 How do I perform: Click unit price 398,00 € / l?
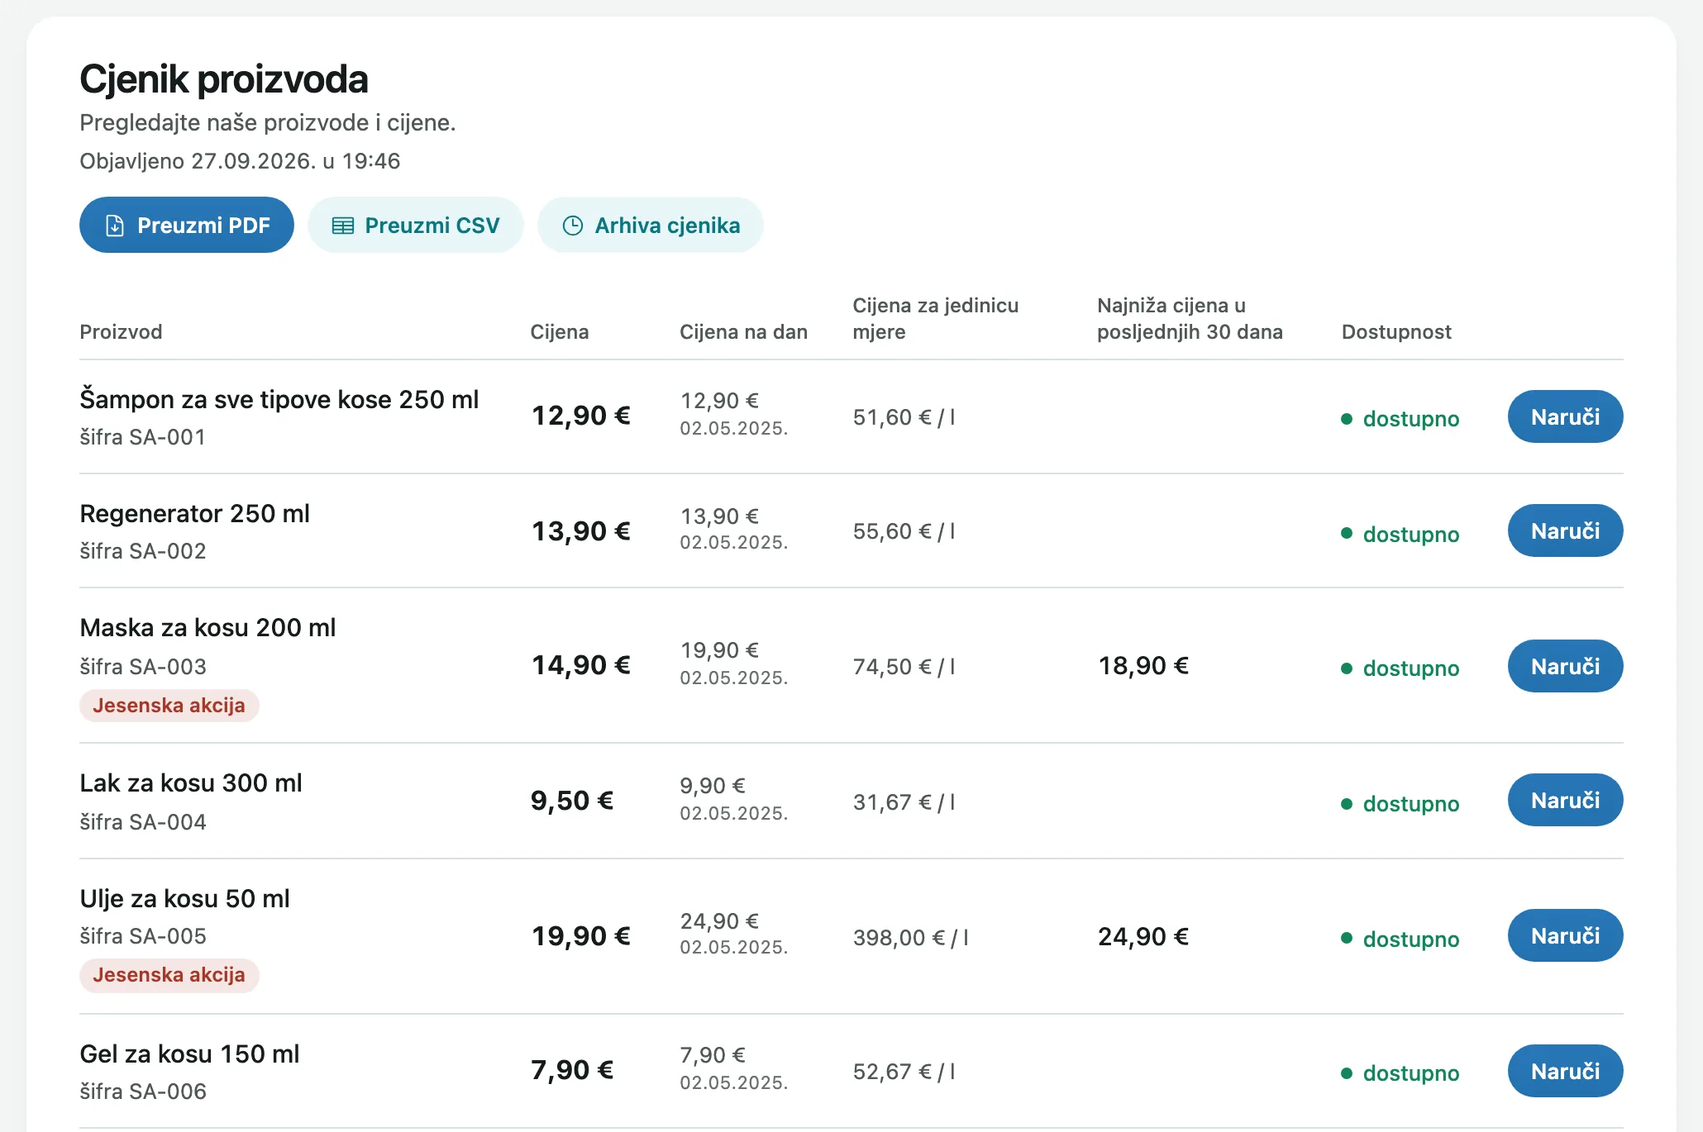pyautogui.click(x=911, y=938)
